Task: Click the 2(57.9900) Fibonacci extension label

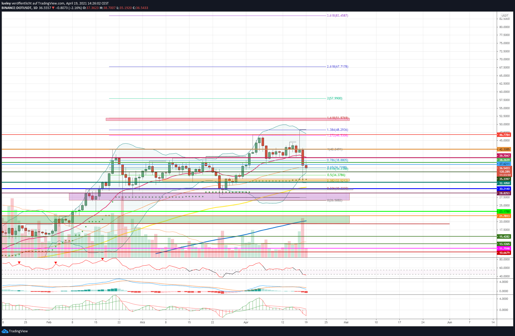Action: pos(335,98)
